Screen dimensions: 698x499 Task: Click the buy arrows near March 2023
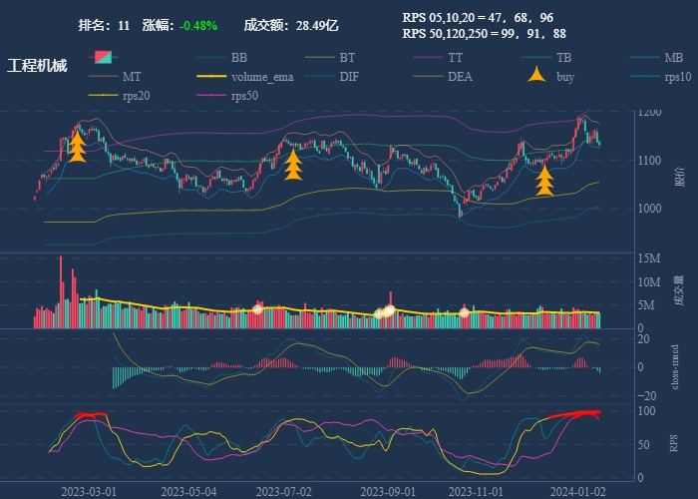point(78,147)
